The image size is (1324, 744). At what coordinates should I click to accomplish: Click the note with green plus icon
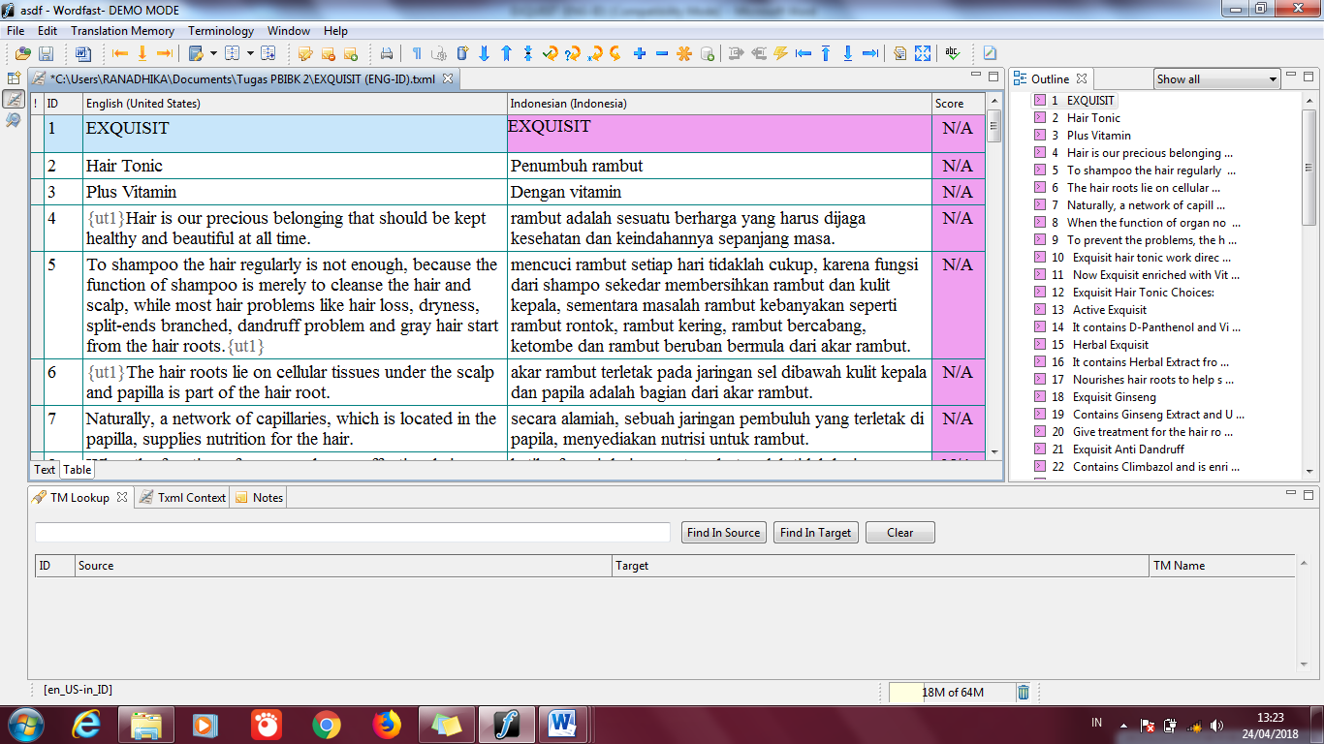click(x=350, y=54)
